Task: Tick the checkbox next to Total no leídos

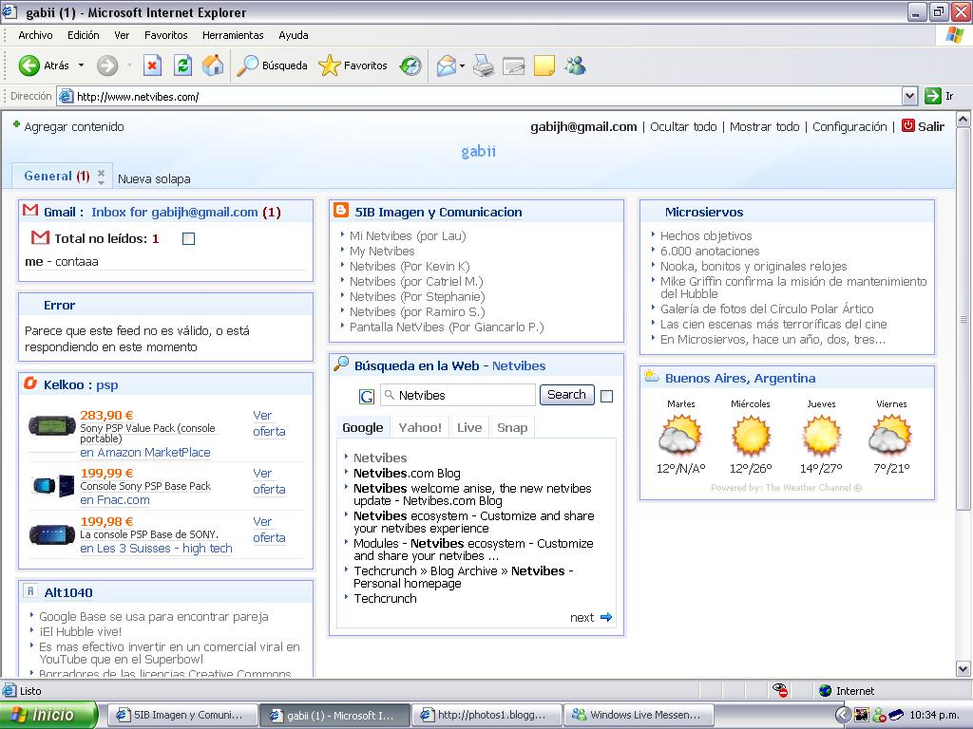Action: pyautogui.click(x=189, y=238)
